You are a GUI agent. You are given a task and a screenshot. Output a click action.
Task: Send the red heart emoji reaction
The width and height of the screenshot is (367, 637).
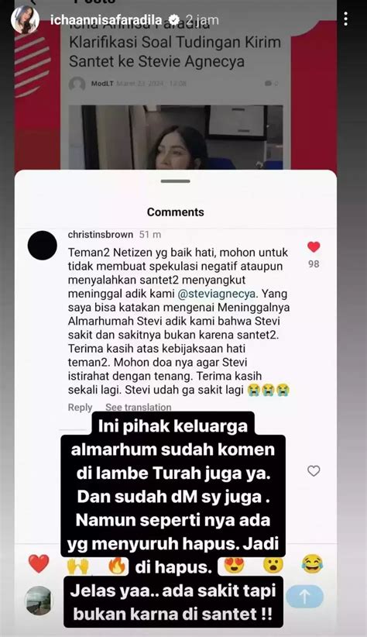click(x=39, y=564)
